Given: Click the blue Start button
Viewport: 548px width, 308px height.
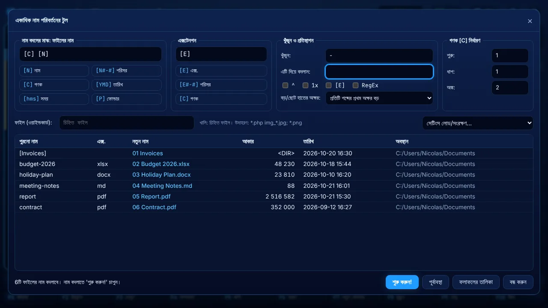Looking at the screenshot, I should tap(402, 282).
